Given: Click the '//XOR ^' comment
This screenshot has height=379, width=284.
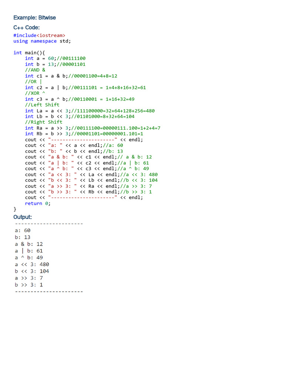Looking at the screenshot, I should pos(35,93).
